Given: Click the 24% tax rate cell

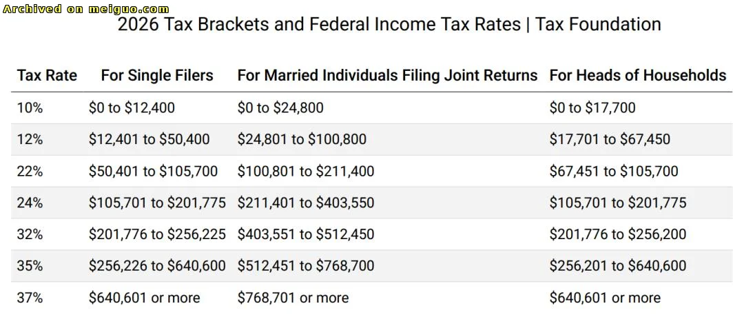Looking at the screenshot, I should [30, 203].
